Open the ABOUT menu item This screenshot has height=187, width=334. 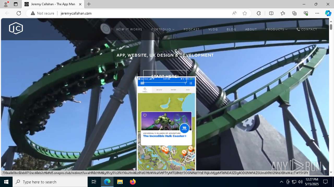(251, 29)
